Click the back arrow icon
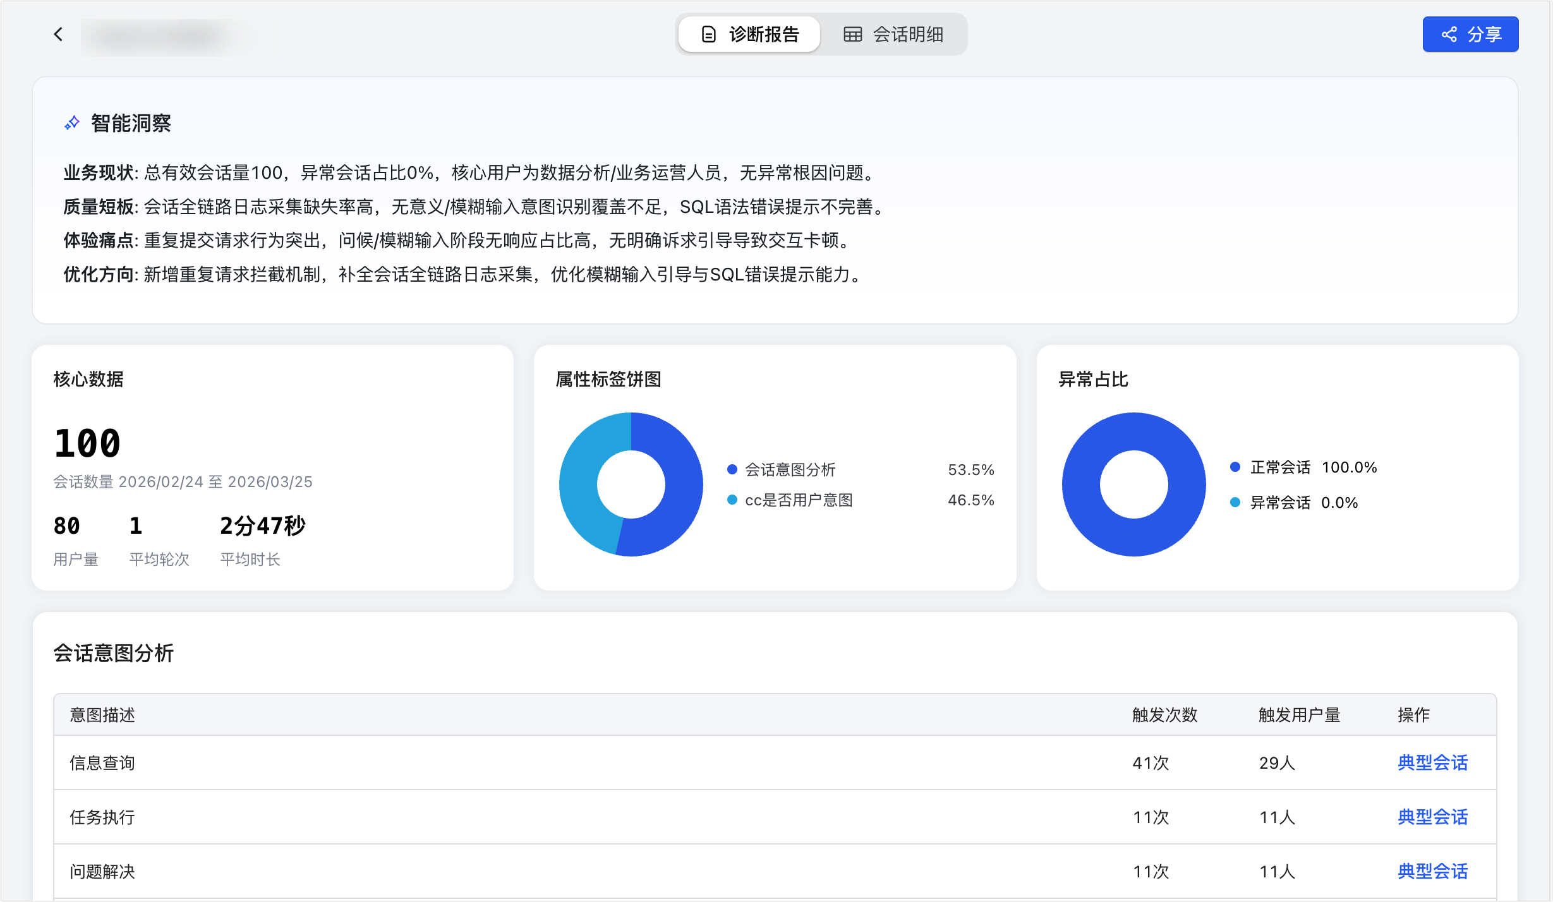 [58, 34]
